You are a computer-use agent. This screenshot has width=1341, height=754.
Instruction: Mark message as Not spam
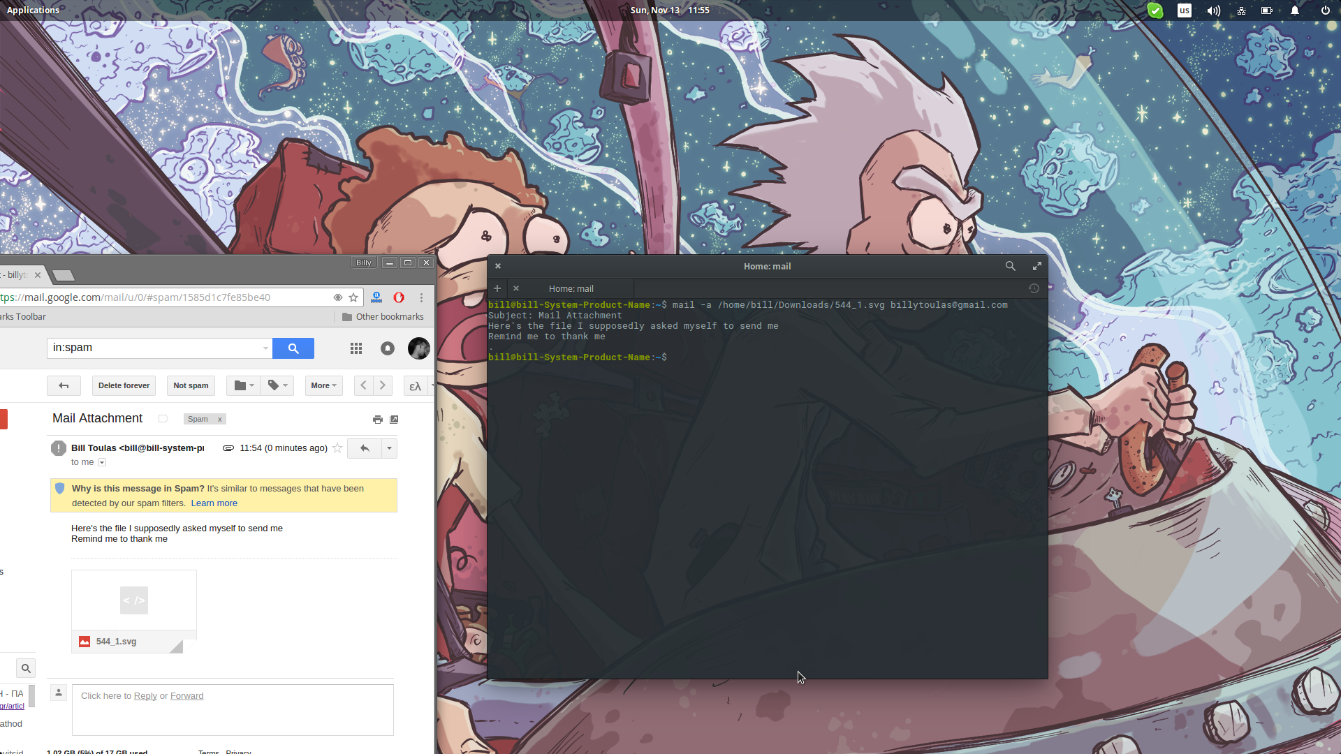pyautogui.click(x=191, y=385)
